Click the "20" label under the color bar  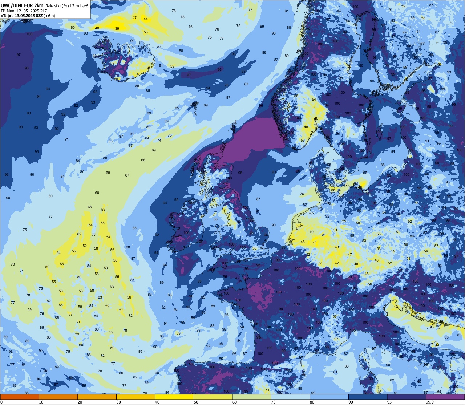coord(80,402)
